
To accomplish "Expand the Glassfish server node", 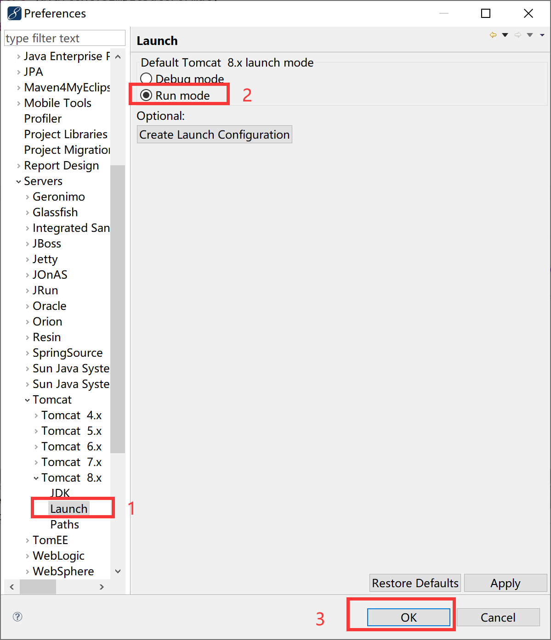I will (27, 213).
